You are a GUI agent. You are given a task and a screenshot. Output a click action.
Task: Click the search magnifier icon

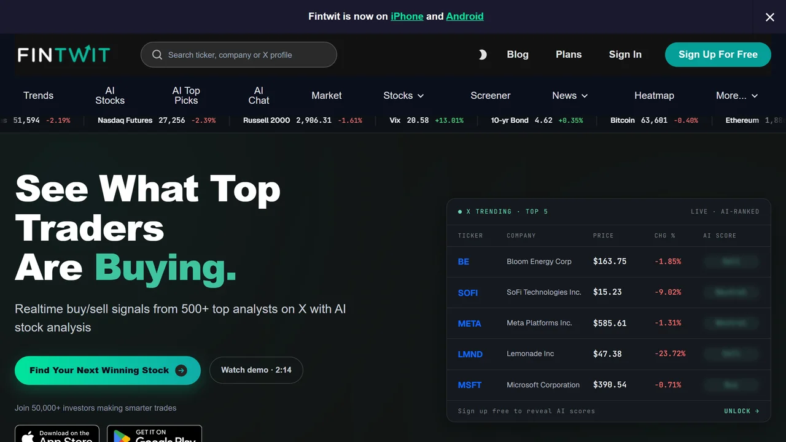(x=157, y=55)
